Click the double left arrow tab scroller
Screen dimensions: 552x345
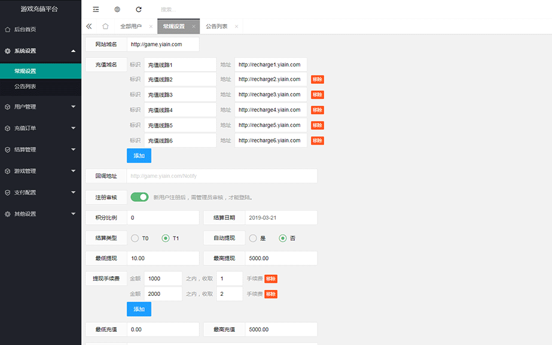(89, 26)
